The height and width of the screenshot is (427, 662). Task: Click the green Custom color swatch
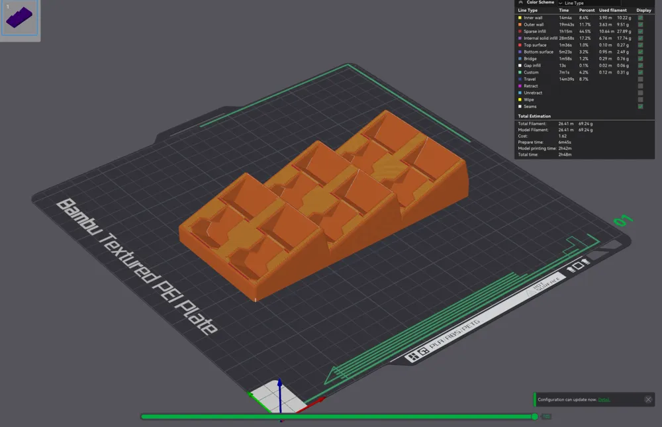tap(520, 72)
